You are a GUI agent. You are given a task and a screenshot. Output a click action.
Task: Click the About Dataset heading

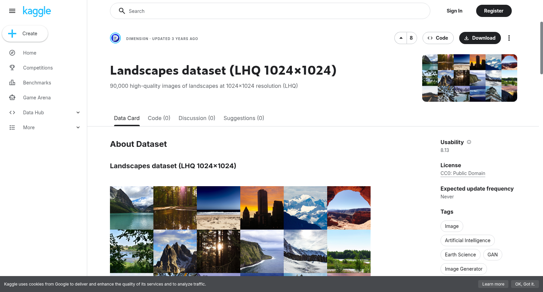(138, 144)
